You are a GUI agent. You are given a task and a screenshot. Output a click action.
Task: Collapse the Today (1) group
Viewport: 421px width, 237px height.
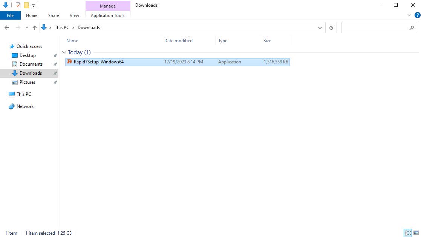tap(64, 52)
